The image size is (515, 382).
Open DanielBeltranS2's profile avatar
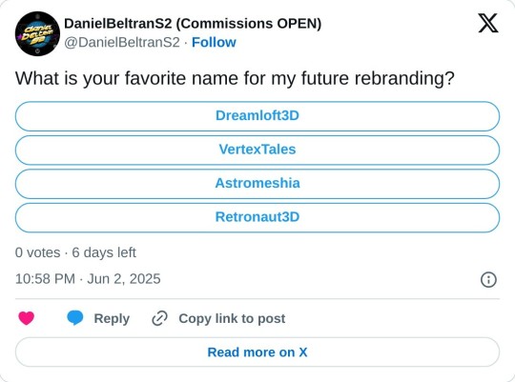(37, 33)
